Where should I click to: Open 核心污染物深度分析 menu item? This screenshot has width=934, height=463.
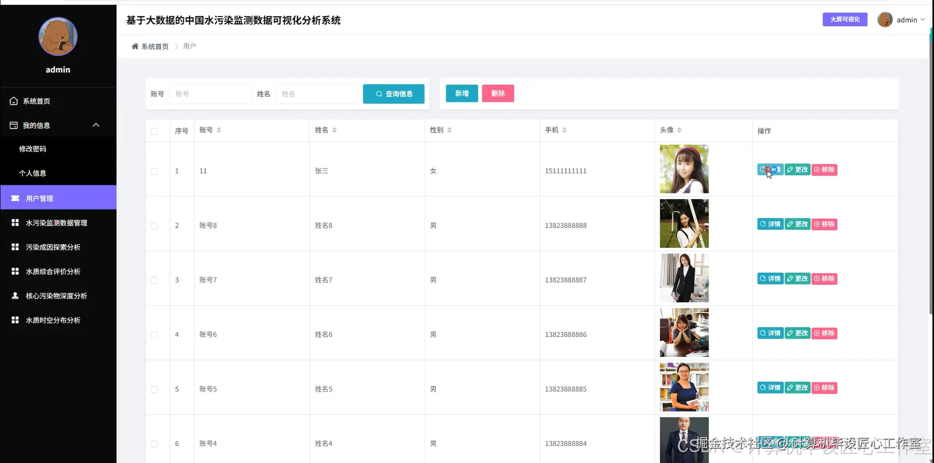(58, 295)
